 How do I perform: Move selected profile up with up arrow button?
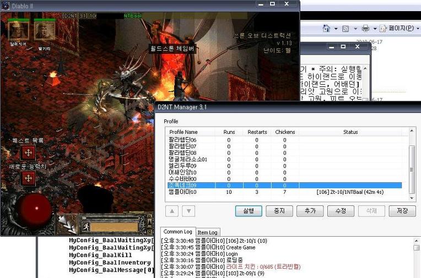(172, 211)
